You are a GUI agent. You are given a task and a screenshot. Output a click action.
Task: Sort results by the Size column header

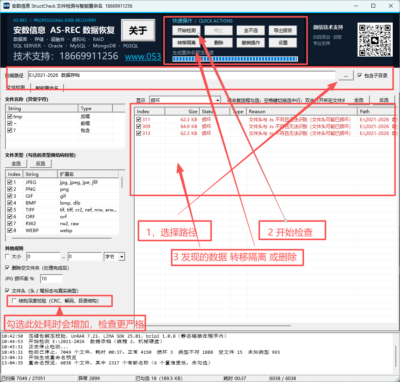click(182, 111)
